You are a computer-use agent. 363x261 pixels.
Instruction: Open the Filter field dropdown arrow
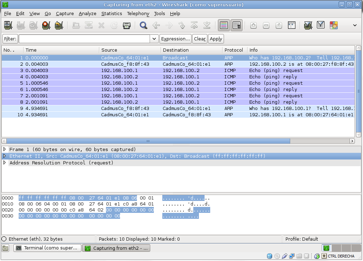click(x=154, y=39)
